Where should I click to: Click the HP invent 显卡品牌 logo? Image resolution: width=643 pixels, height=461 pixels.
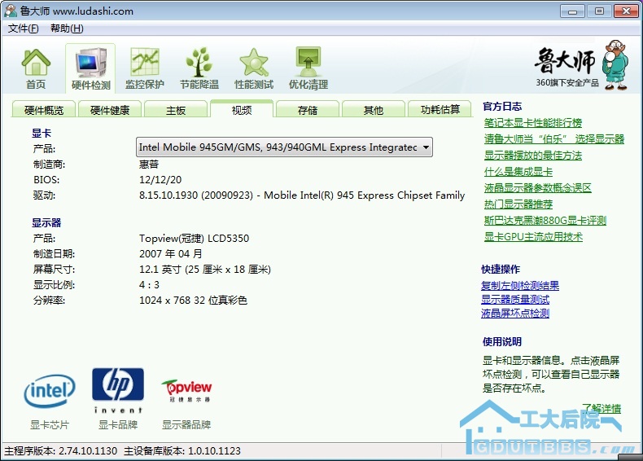pos(118,390)
